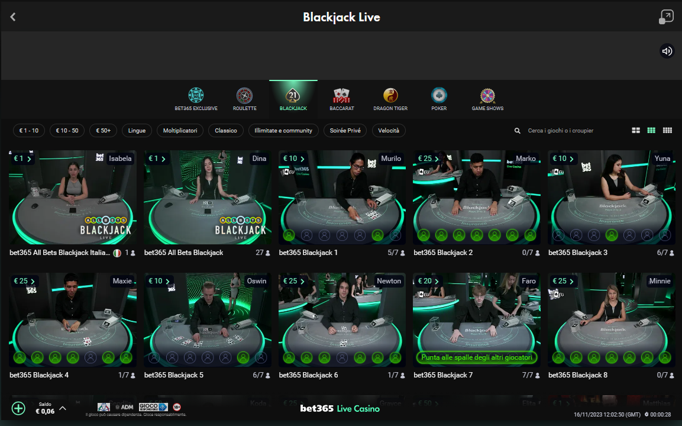Toggle the Velocità filter chip
This screenshot has height=426, width=682.
click(389, 131)
